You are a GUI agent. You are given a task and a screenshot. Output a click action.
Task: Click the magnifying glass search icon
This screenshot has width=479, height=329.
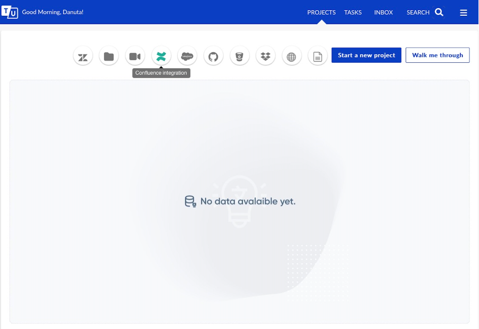[439, 12]
